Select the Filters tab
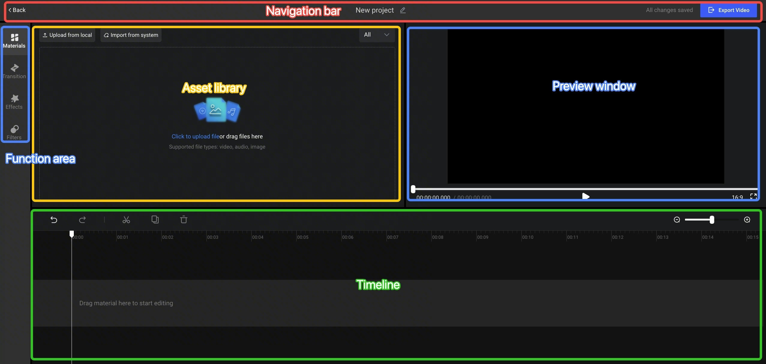The image size is (766, 364). 14,132
